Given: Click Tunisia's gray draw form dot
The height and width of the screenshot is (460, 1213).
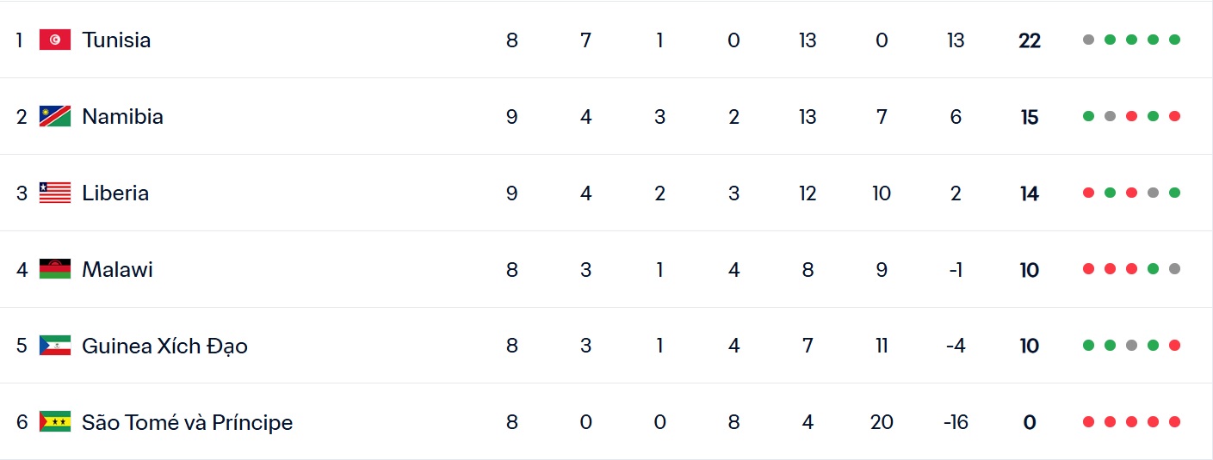Looking at the screenshot, I should (x=1088, y=40).
